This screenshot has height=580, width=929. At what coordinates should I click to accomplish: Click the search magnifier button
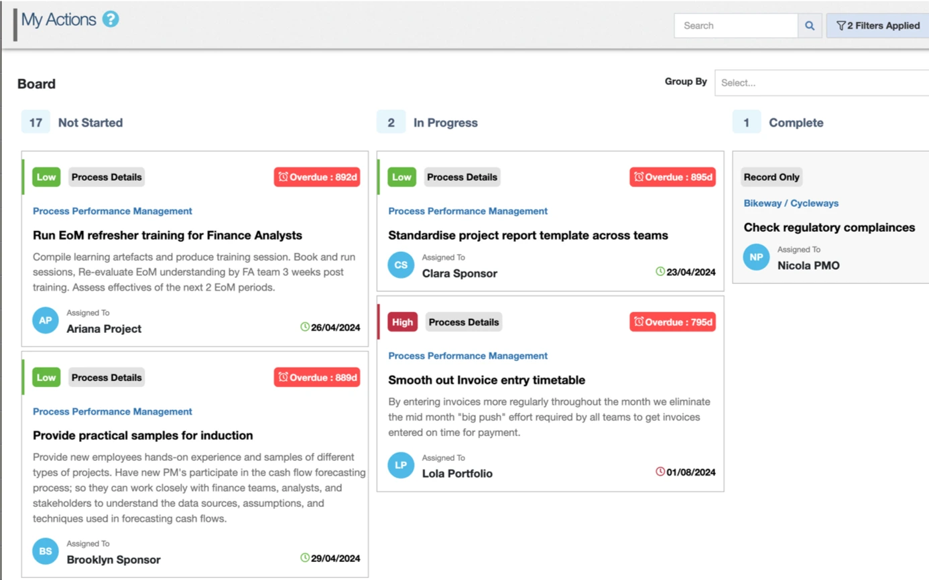tap(810, 25)
